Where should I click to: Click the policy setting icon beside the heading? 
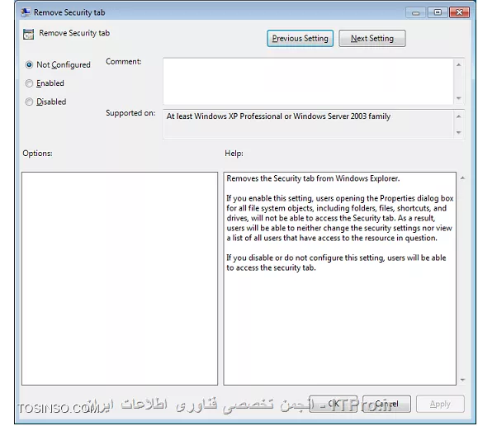pos(29,34)
